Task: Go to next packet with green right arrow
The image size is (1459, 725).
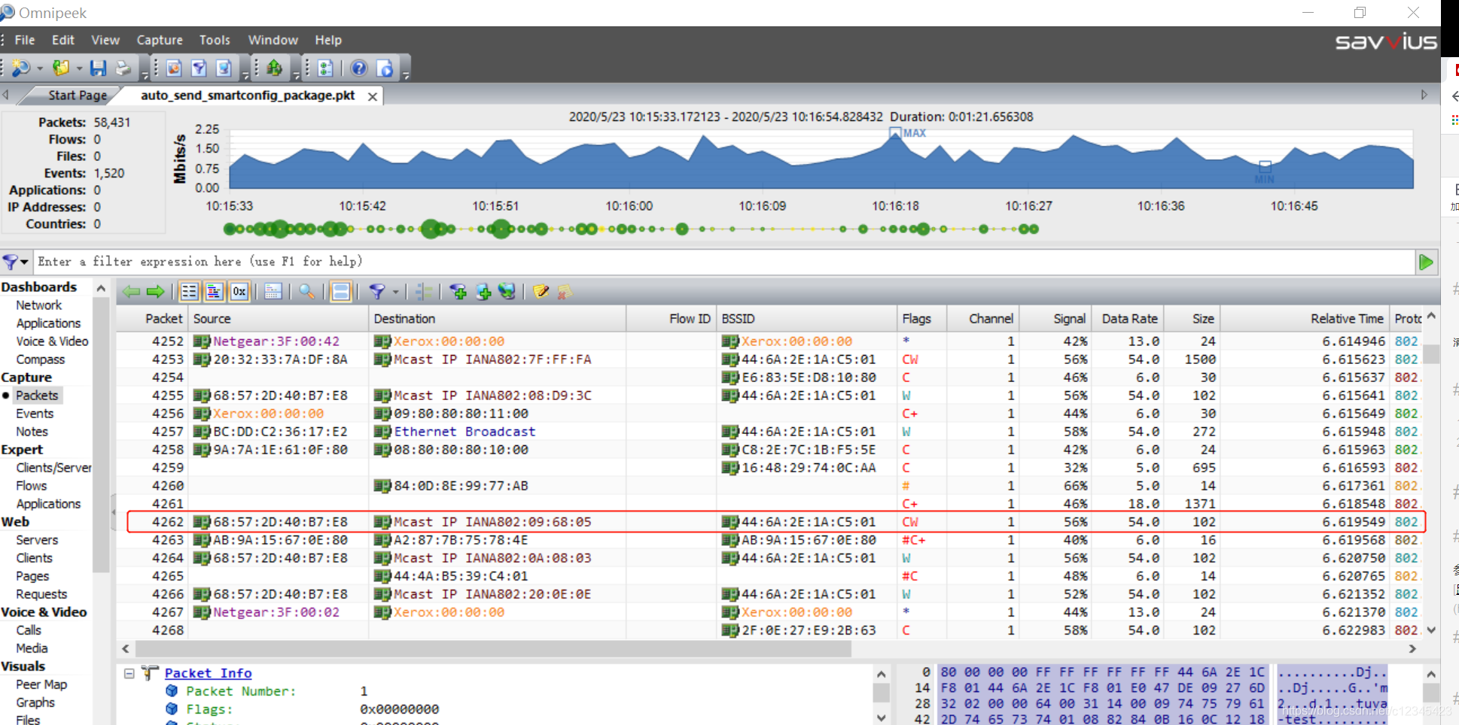Action: point(155,292)
